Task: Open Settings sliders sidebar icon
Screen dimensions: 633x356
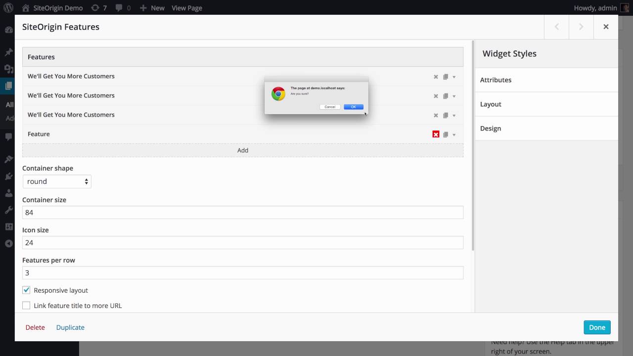Action: pos(8,226)
